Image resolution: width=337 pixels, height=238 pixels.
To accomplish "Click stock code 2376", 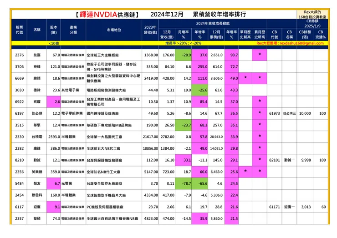I will 19,55.
